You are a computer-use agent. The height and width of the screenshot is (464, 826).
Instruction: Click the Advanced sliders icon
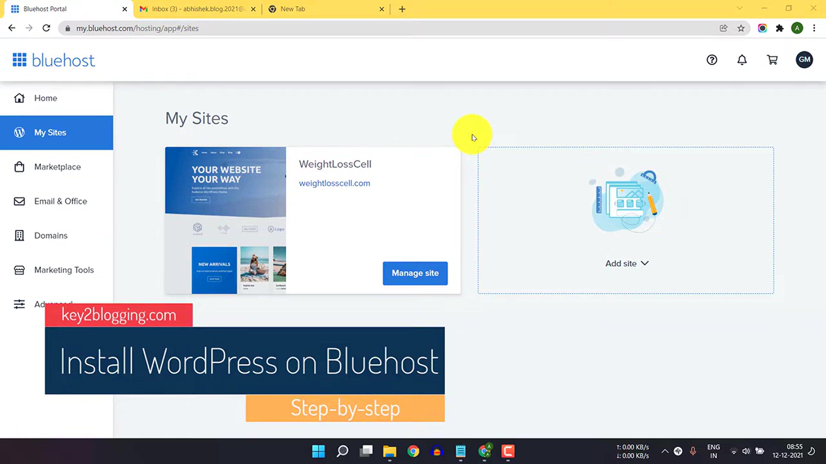click(x=19, y=304)
